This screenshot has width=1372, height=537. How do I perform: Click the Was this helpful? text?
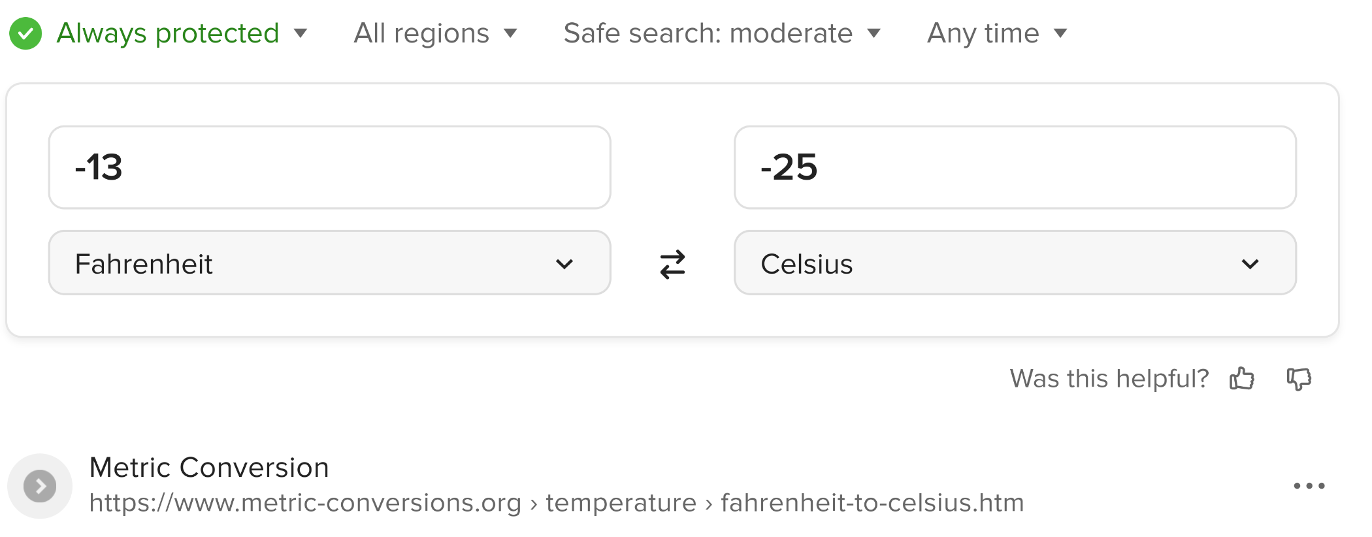click(1109, 379)
